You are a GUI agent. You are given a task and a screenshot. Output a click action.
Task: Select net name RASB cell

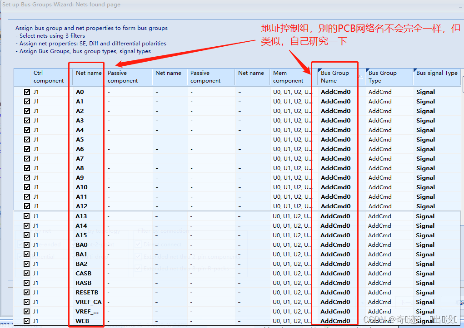coord(84,283)
